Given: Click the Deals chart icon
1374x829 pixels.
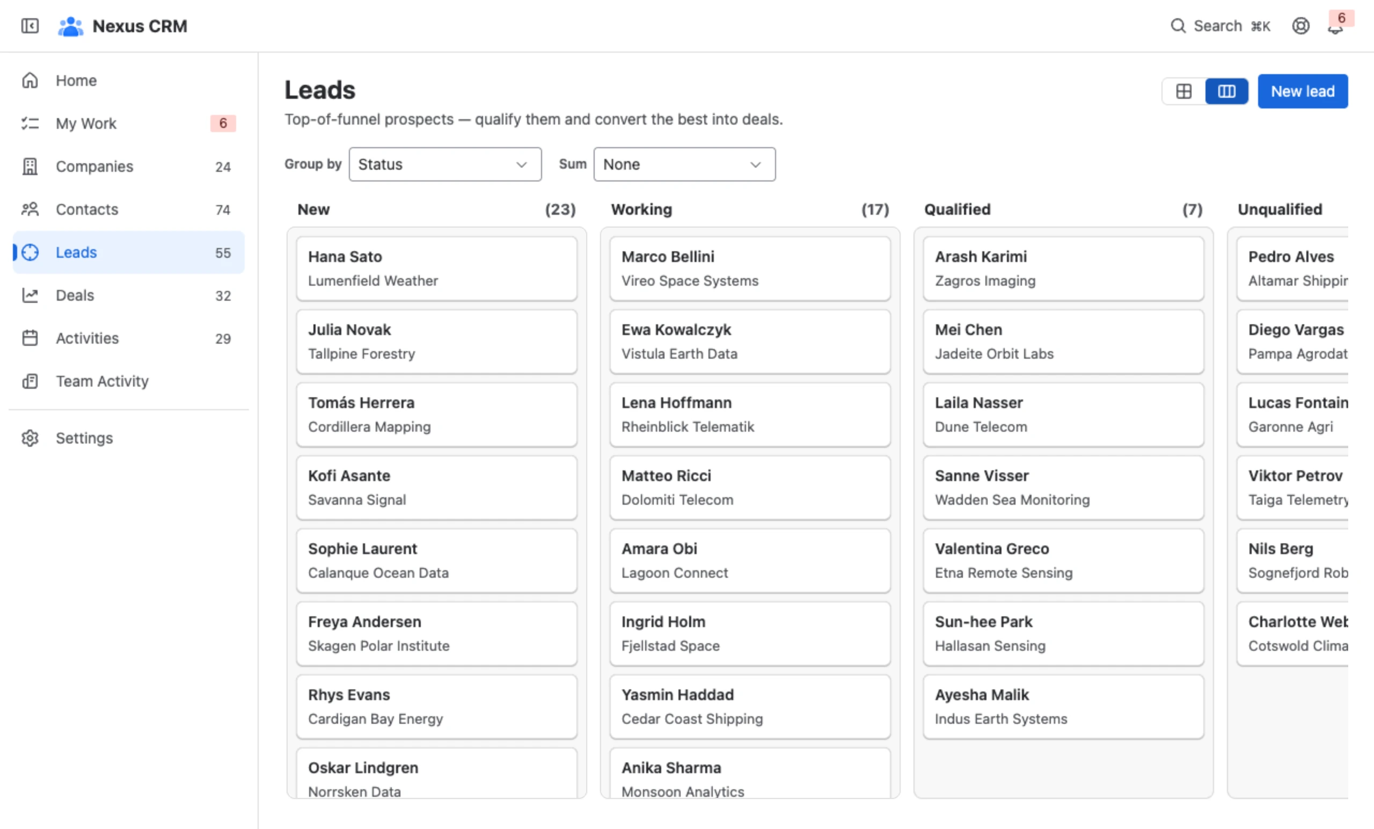Looking at the screenshot, I should click(30, 295).
